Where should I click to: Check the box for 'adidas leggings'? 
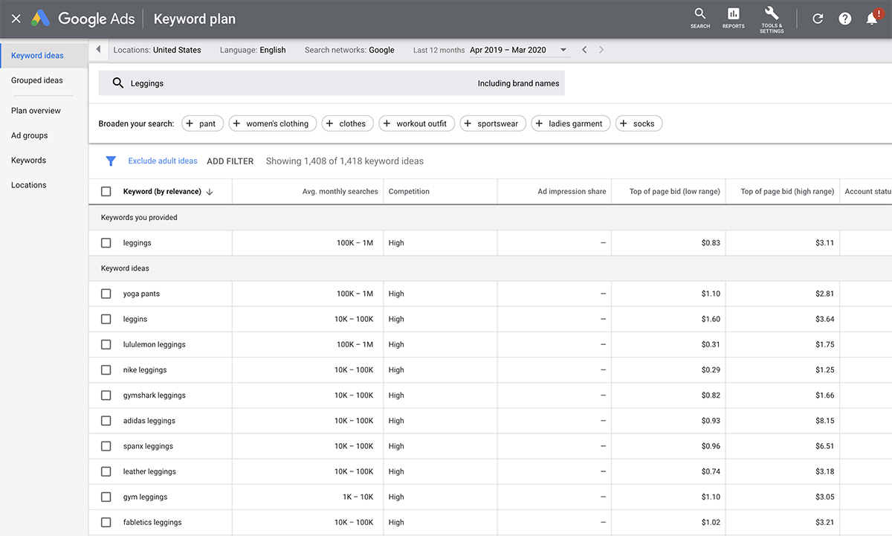106,421
